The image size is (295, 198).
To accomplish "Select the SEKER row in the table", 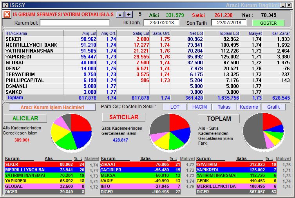I will click(147, 39).
